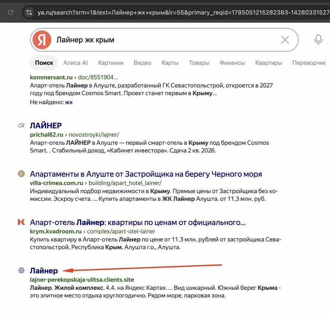Open villa-crimea.com.ru domain link
Image resolution: width=330 pixels, height=314 pixels.
[x=57, y=183]
